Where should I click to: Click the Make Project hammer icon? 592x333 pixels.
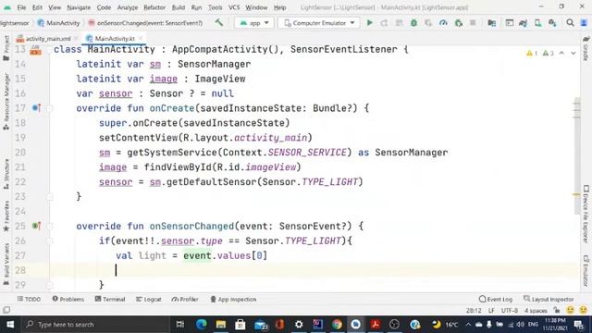point(218,22)
